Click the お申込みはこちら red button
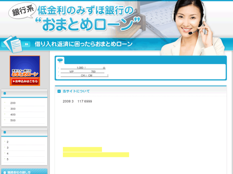The image size is (233, 174). (25, 81)
